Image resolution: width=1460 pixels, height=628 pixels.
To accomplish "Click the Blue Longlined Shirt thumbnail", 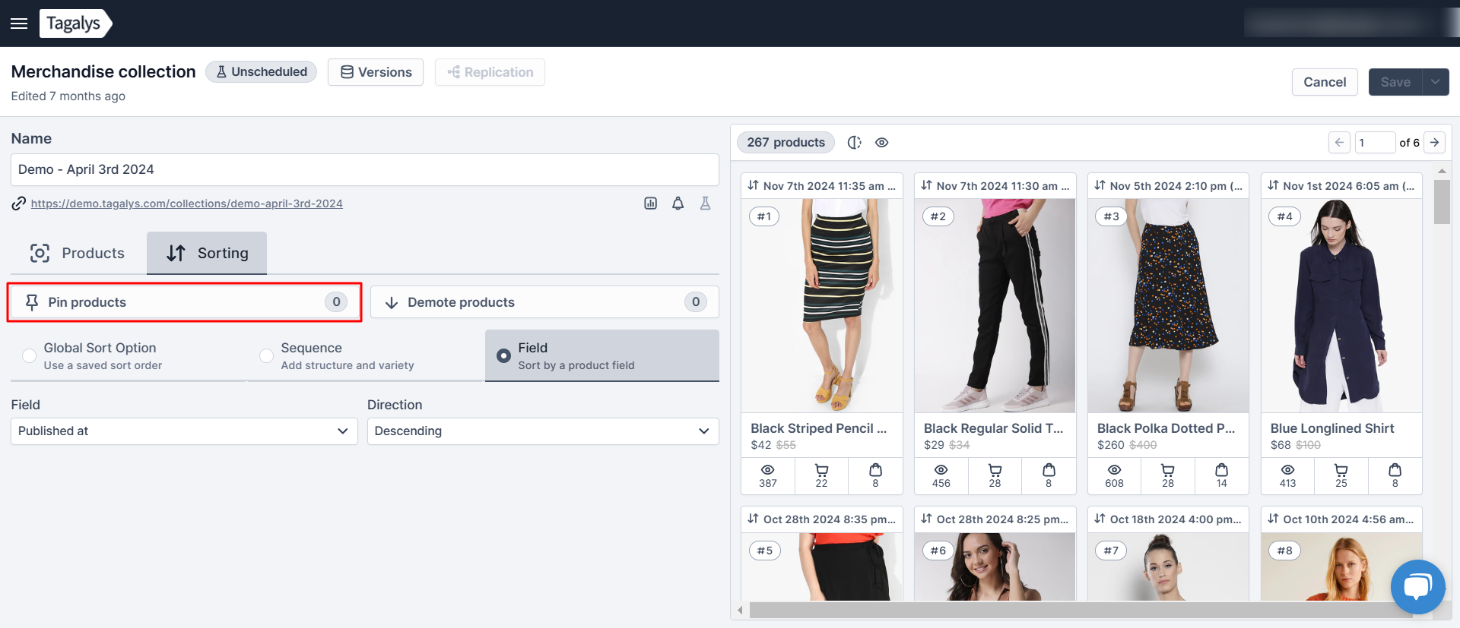I will [x=1342, y=306].
